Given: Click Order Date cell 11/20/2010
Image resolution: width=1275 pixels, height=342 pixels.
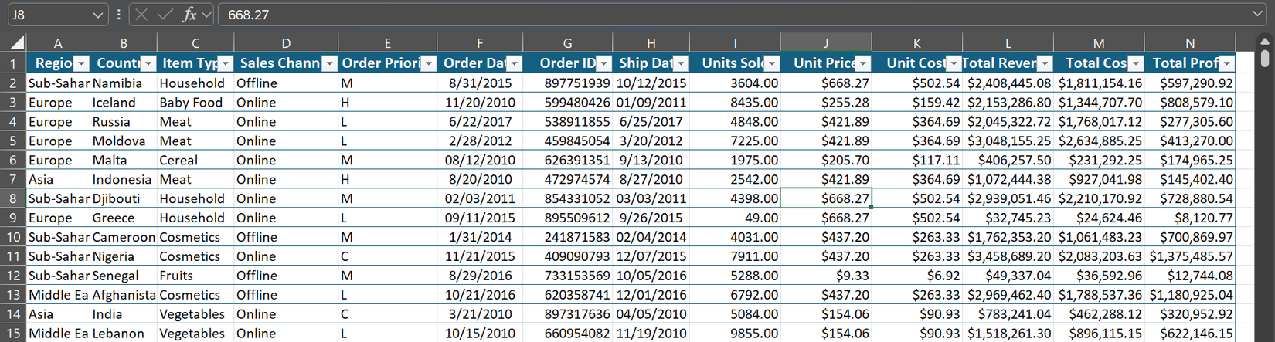Looking at the screenshot, I should pyautogui.click(x=480, y=102).
